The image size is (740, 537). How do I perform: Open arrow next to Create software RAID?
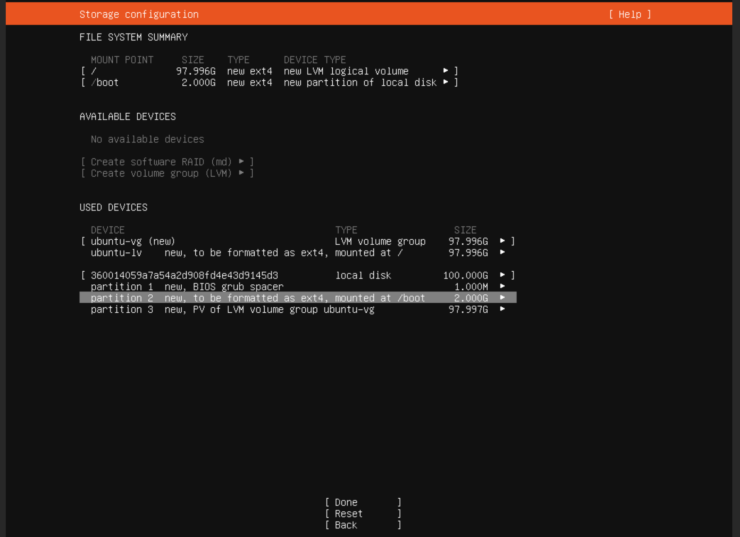tap(241, 162)
